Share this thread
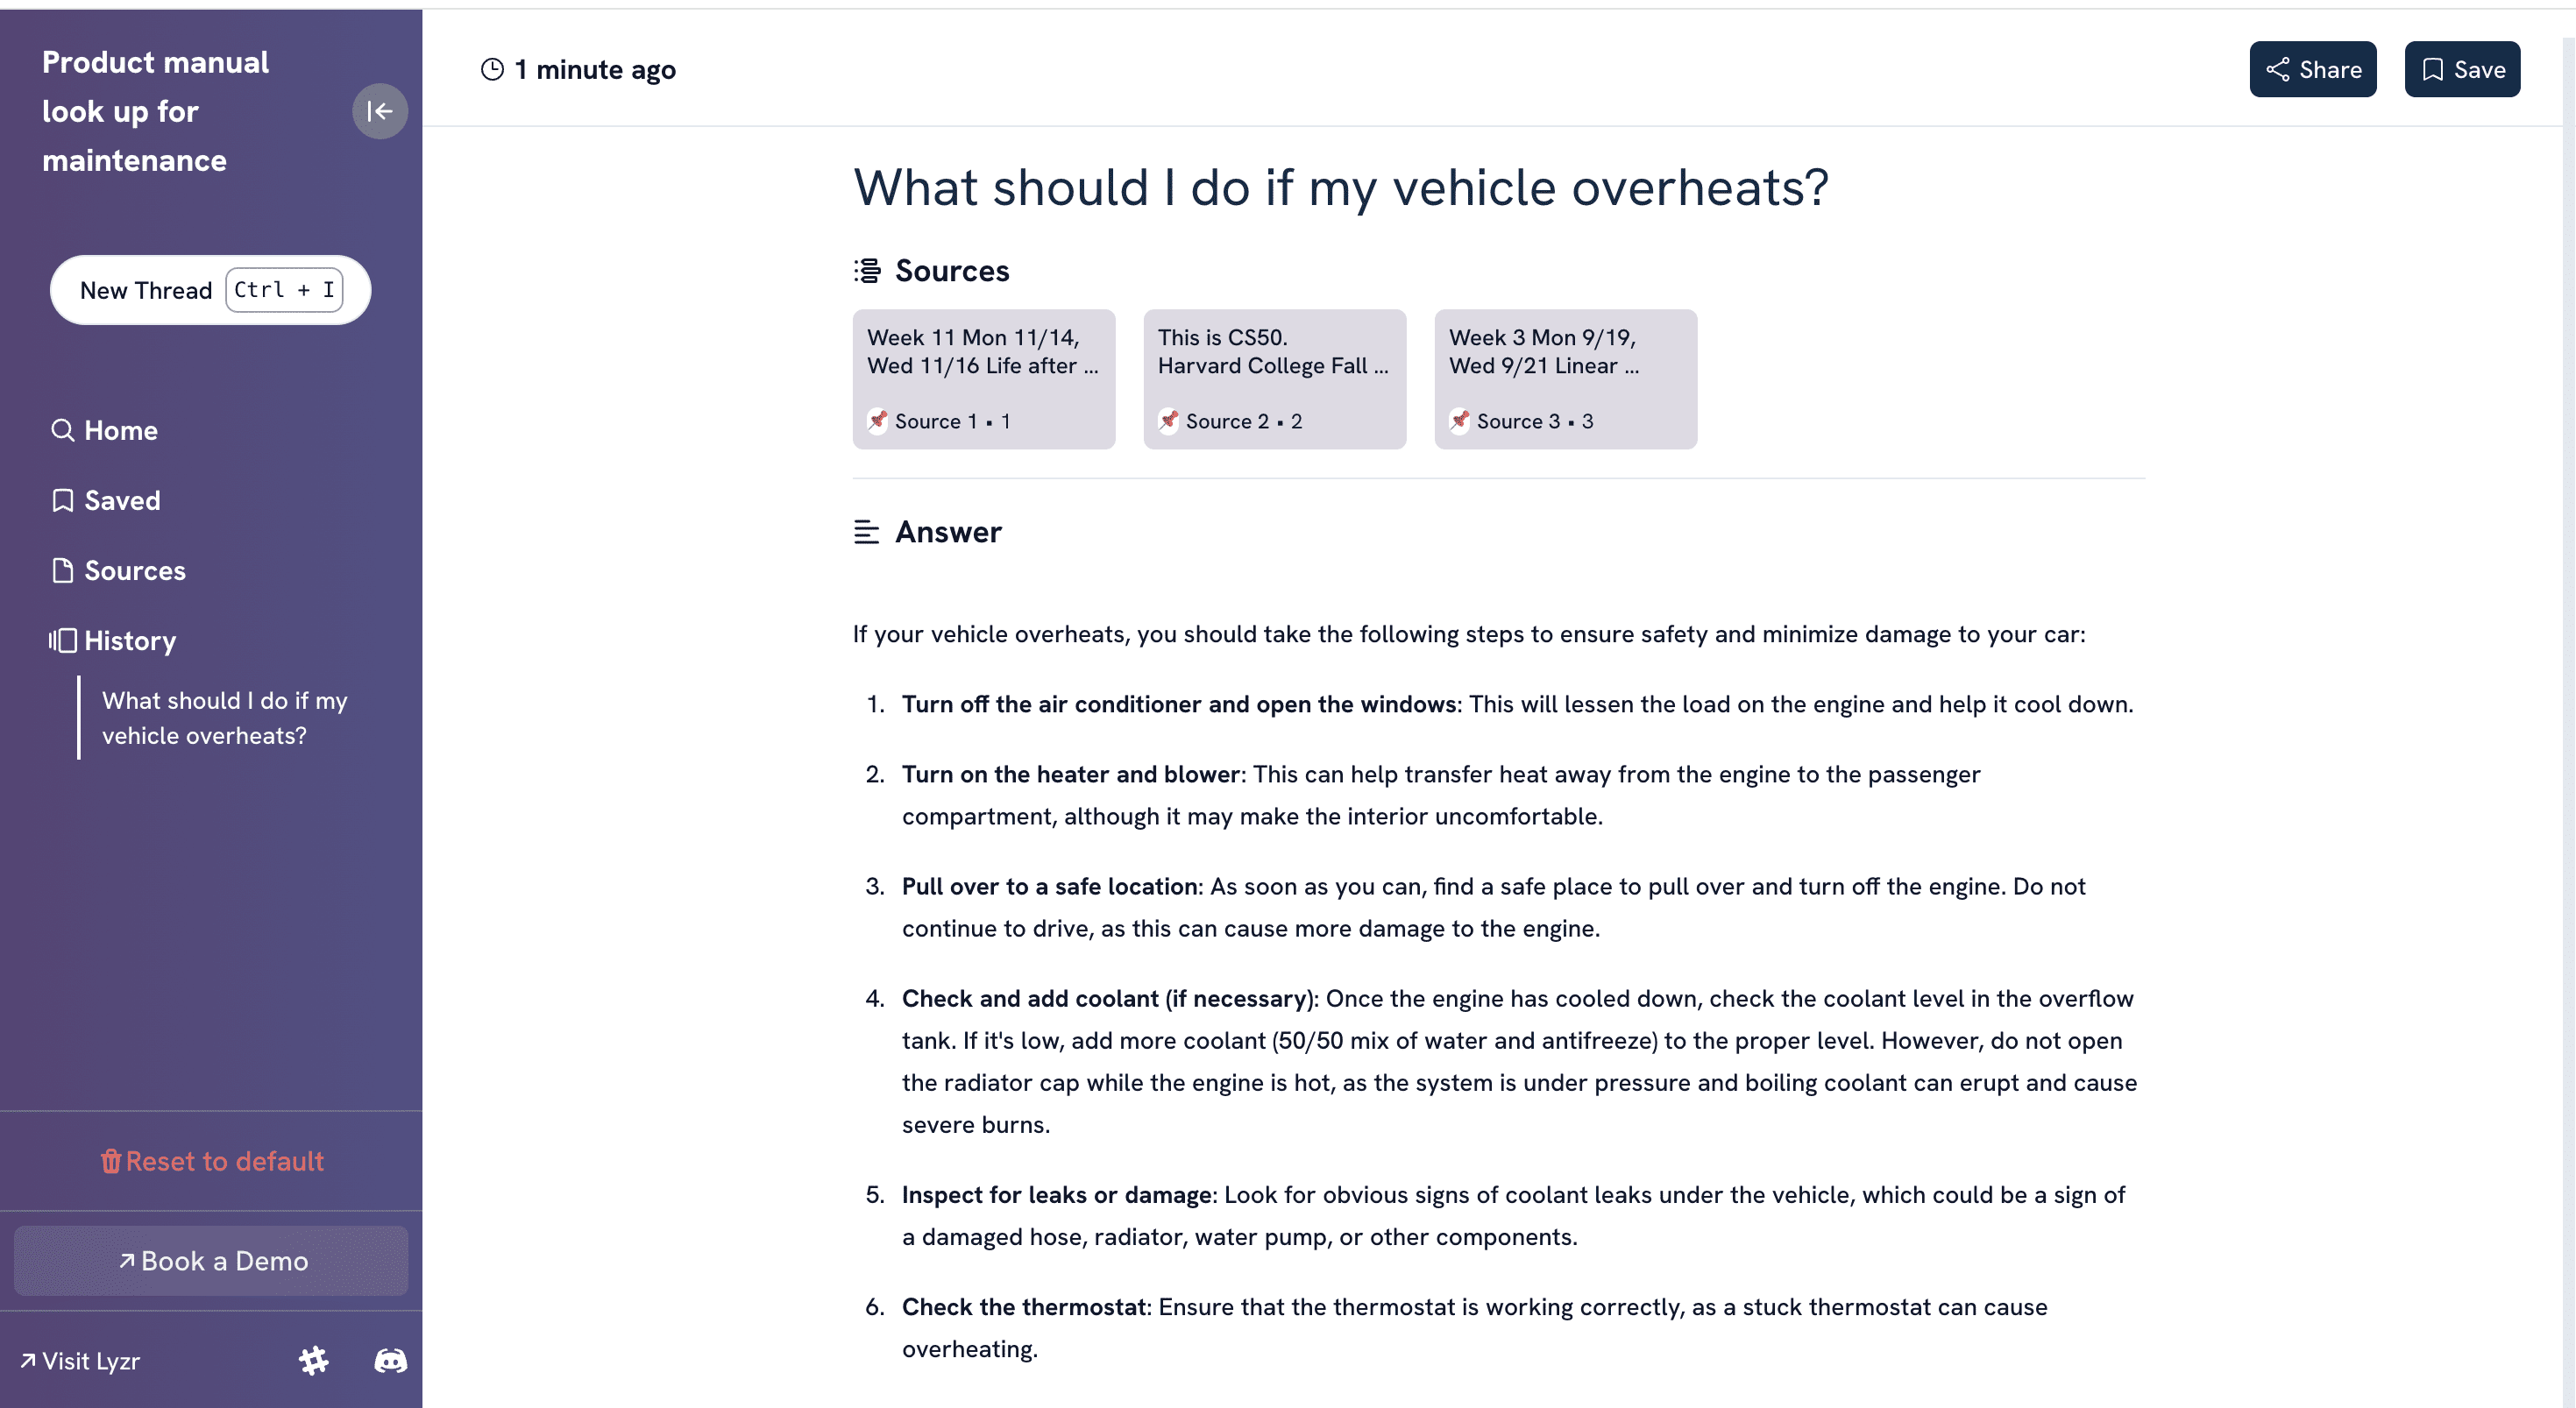The width and height of the screenshot is (2576, 1408). (2312, 69)
